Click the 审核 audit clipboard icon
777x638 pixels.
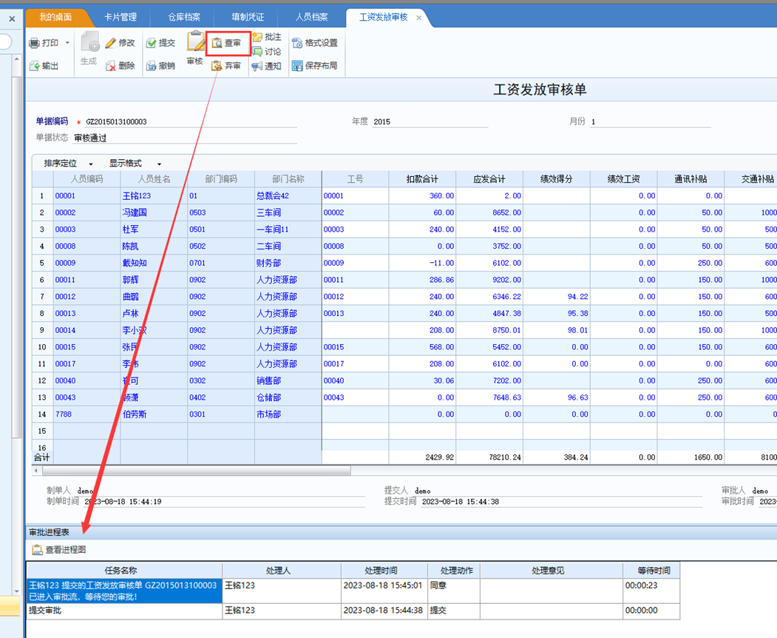195,41
